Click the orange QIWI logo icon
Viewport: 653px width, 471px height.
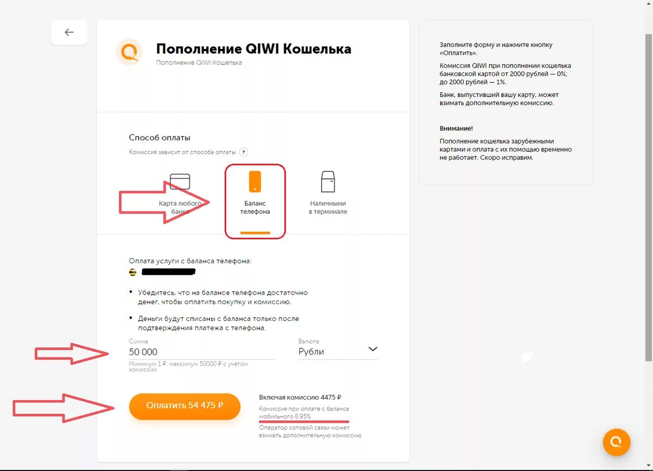(x=129, y=52)
